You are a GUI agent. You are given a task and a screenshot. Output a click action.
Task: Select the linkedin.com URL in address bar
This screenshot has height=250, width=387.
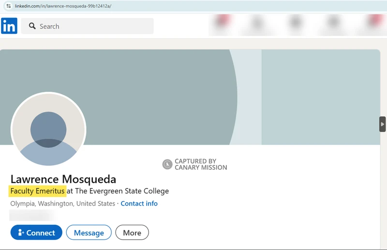(63, 6)
